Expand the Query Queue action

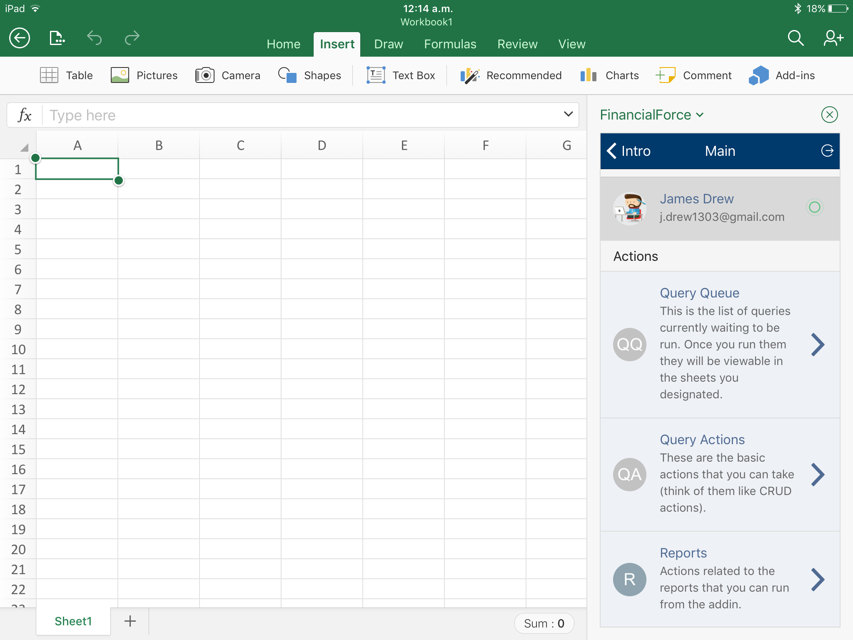click(818, 345)
